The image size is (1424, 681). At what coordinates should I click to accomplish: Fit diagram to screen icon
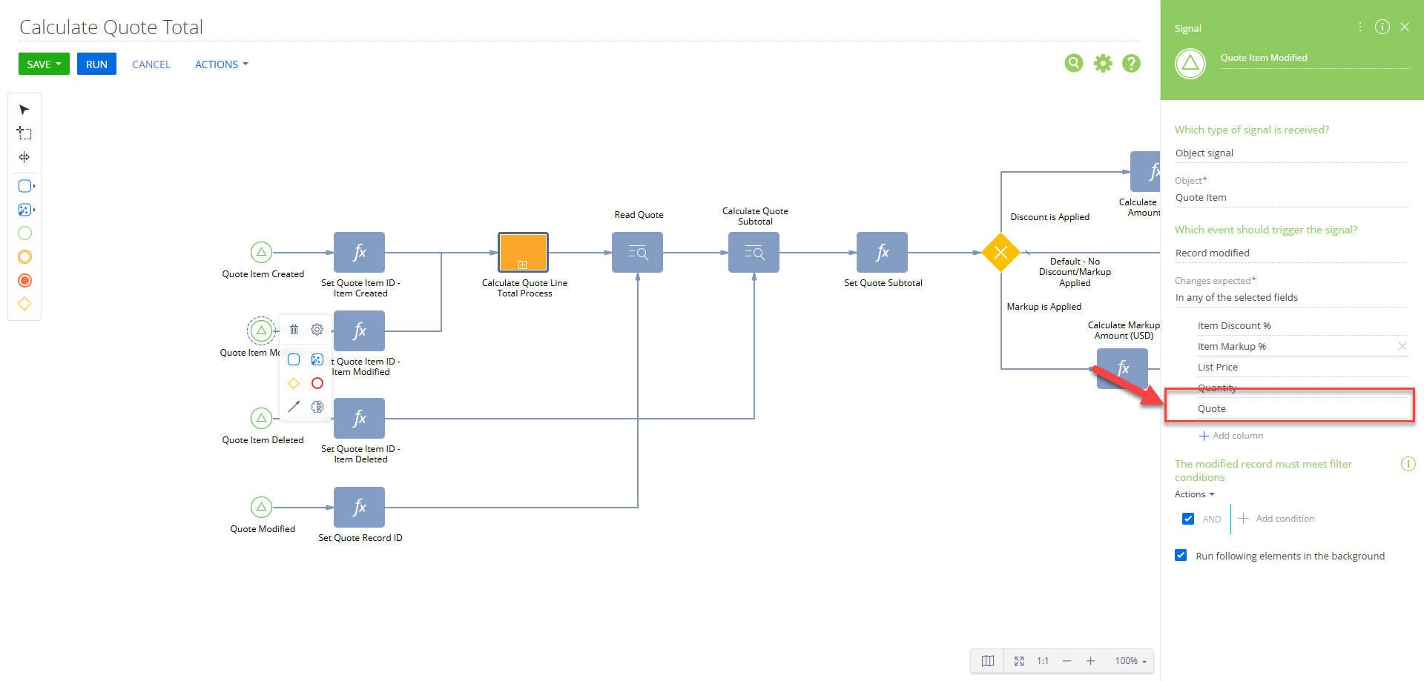tap(1019, 661)
